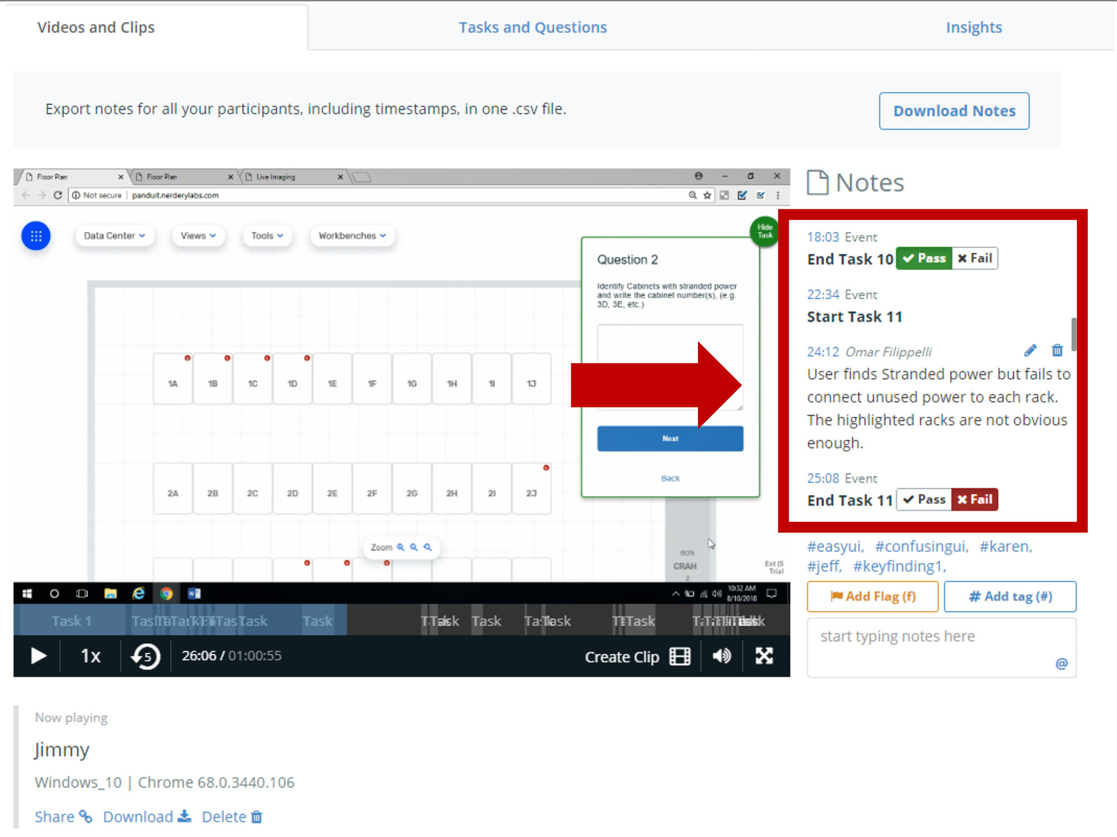Viewport: 1117px width, 837px height.
Task: Click the #confusingui tag
Action: 921,546
